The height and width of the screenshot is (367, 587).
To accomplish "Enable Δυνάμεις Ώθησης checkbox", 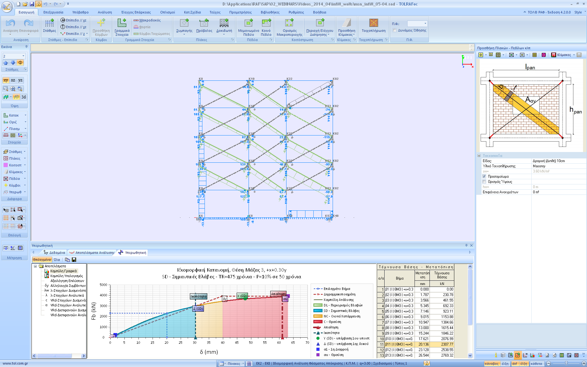I will coord(395,30).
